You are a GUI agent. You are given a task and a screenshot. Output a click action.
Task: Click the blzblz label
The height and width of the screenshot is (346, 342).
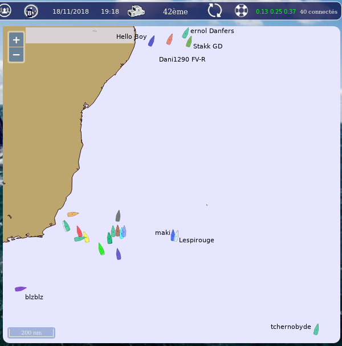point(34,297)
